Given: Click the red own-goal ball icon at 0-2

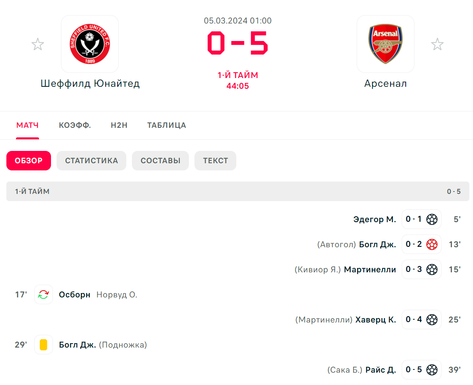Looking at the screenshot, I should point(432,244).
